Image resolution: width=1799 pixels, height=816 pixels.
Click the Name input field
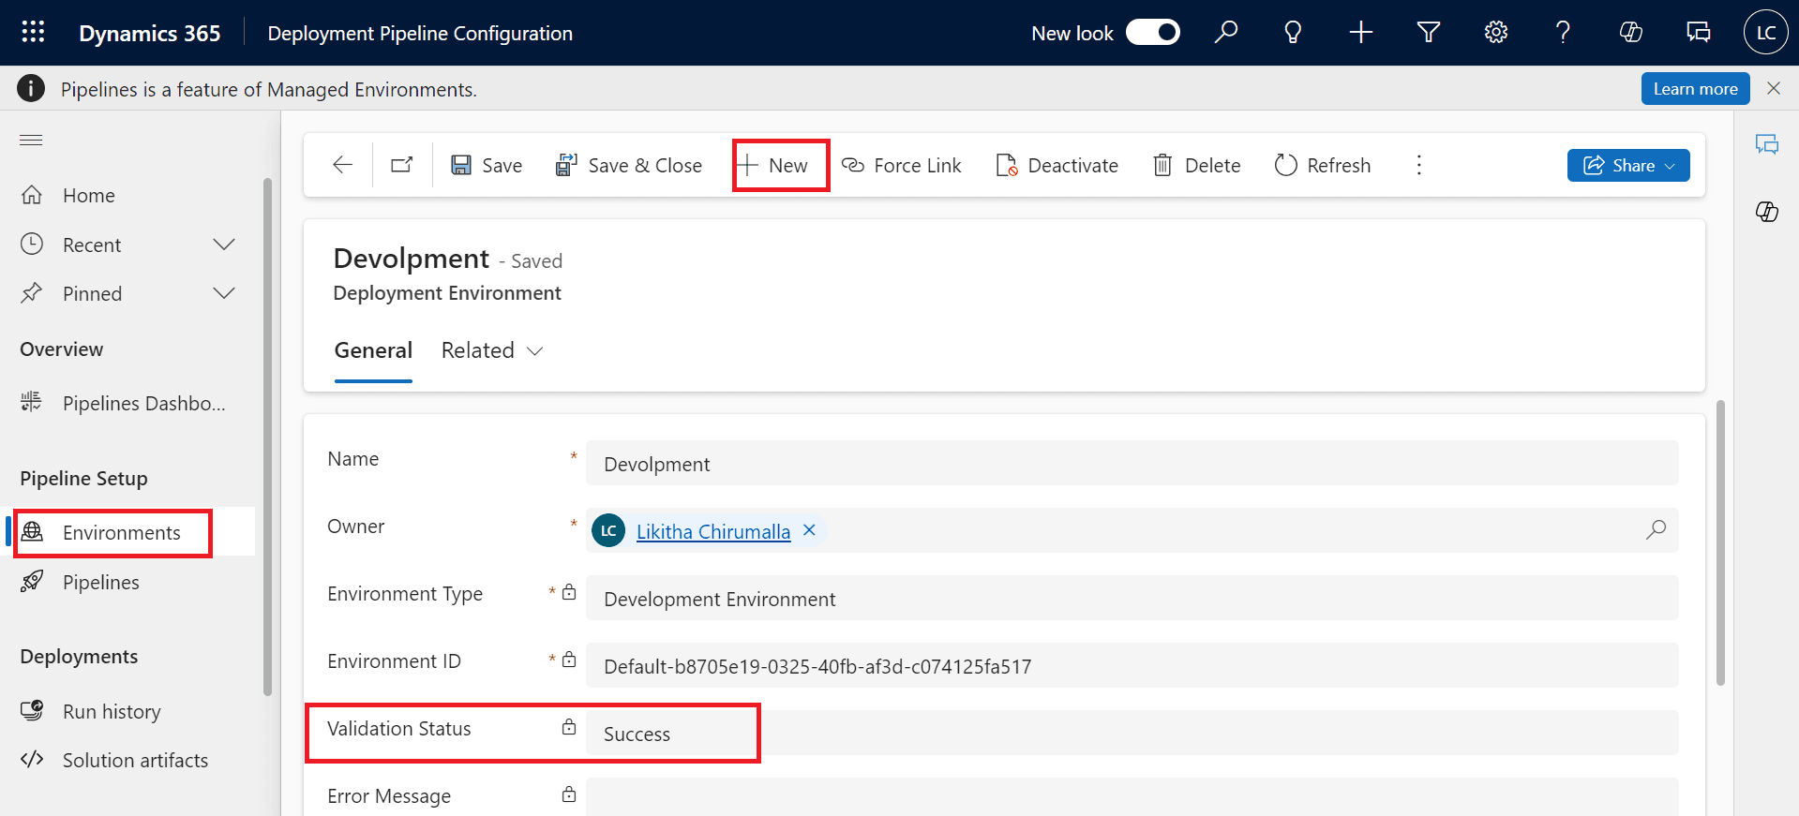pyautogui.click(x=1131, y=465)
